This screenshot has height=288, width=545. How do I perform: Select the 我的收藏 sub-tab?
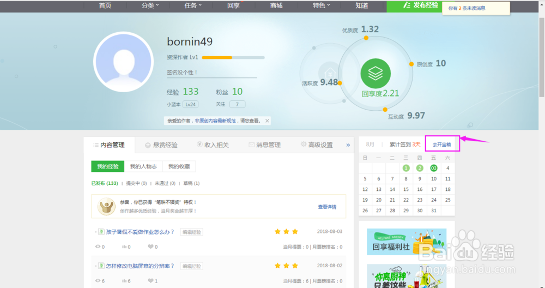click(x=179, y=166)
